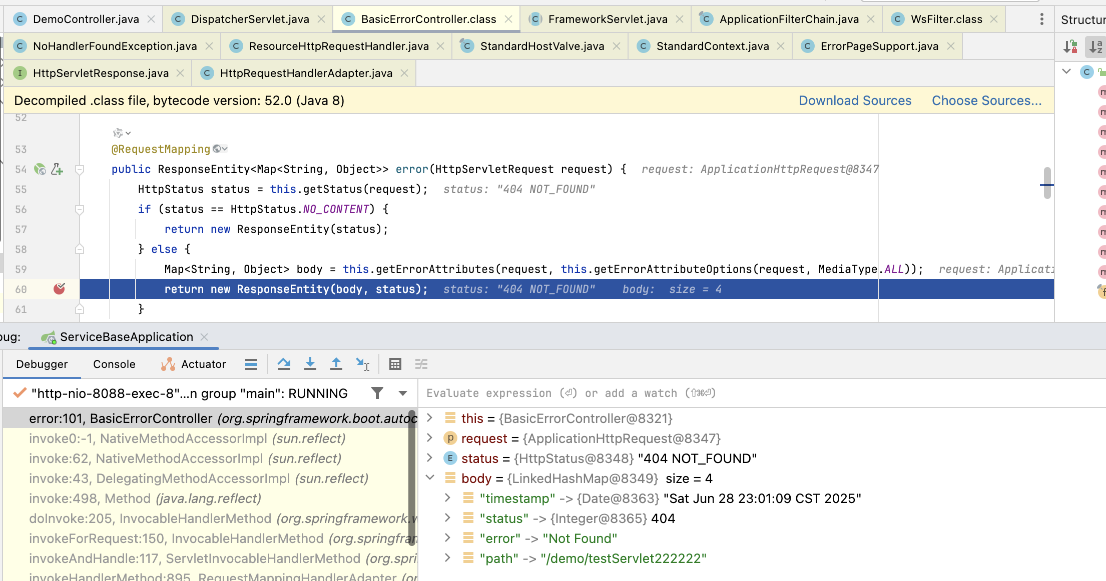The image size is (1106, 581).
Task: Click the Step Out debugger icon
Action: [336, 364]
